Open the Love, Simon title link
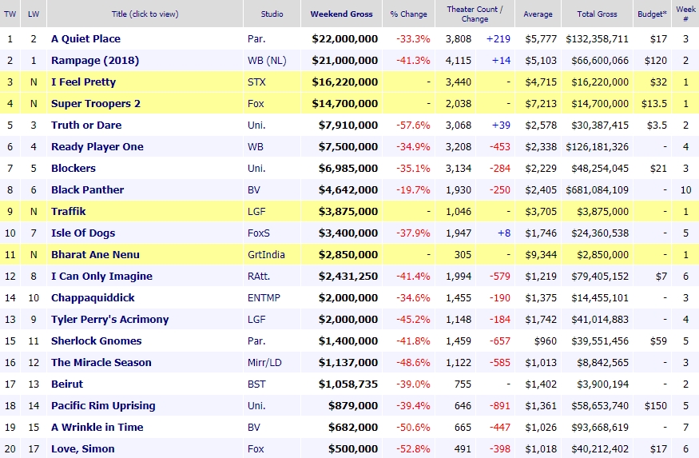The width and height of the screenshot is (699, 458). (x=83, y=448)
